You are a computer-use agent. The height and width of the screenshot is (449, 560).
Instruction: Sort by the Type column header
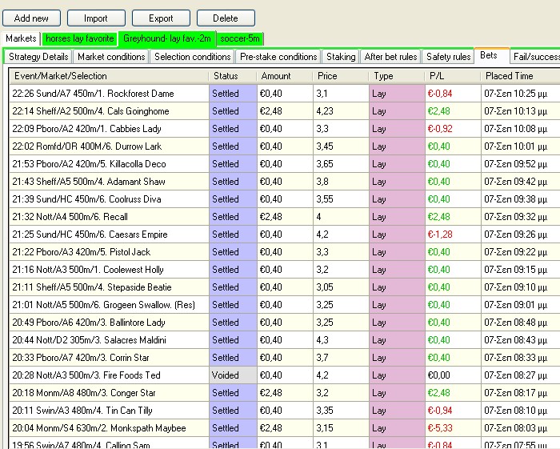pos(397,76)
